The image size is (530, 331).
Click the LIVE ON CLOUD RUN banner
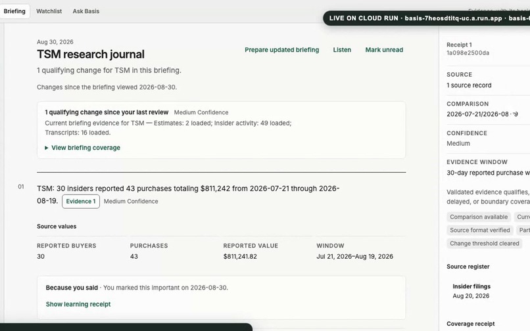click(x=427, y=18)
